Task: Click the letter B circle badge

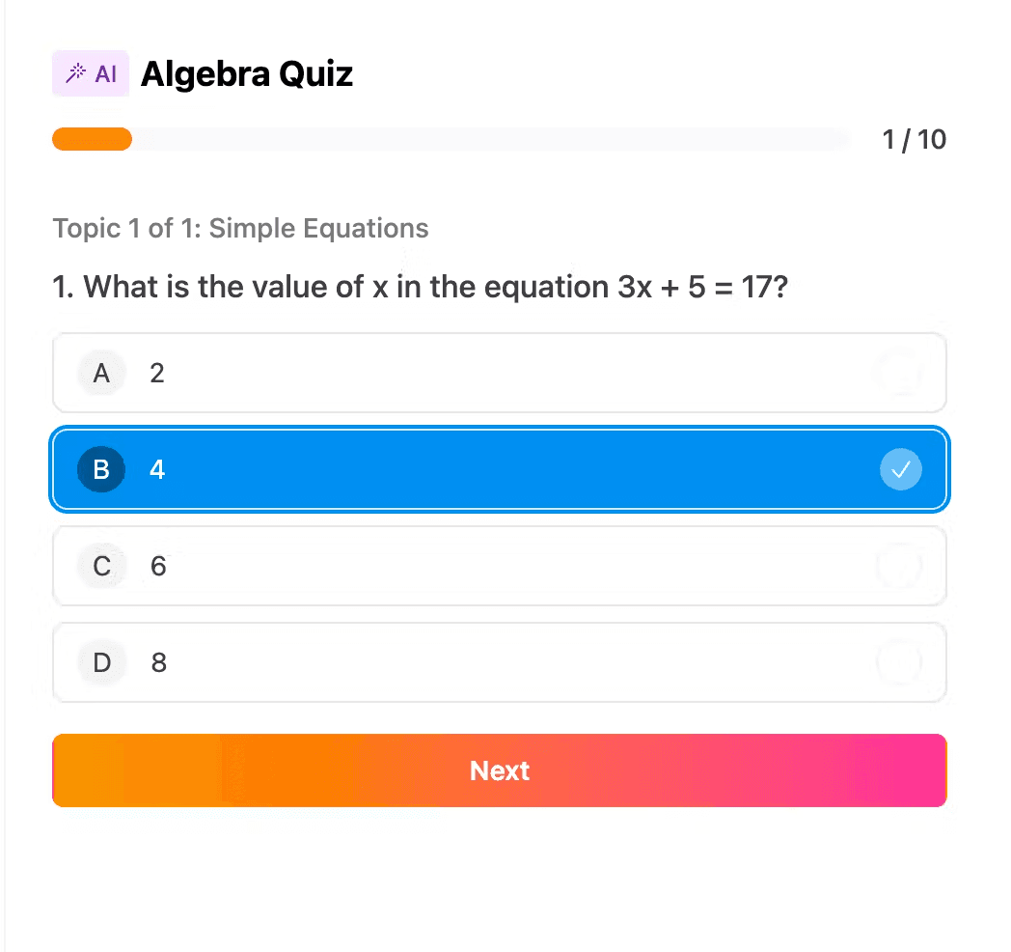Action: (x=100, y=469)
